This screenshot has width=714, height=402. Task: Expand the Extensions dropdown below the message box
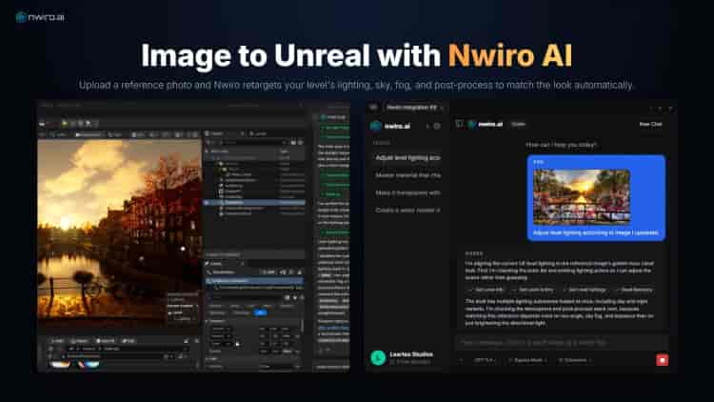[574, 360]
